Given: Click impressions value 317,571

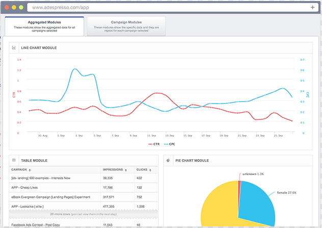Looking at the screenshot, I should (x=109, y=197).
